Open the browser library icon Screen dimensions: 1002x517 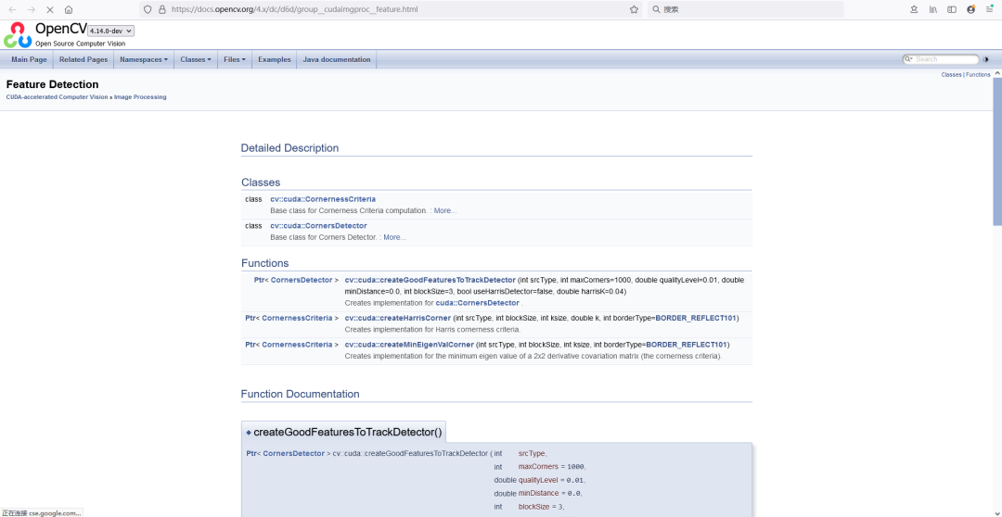coord(933,9)
